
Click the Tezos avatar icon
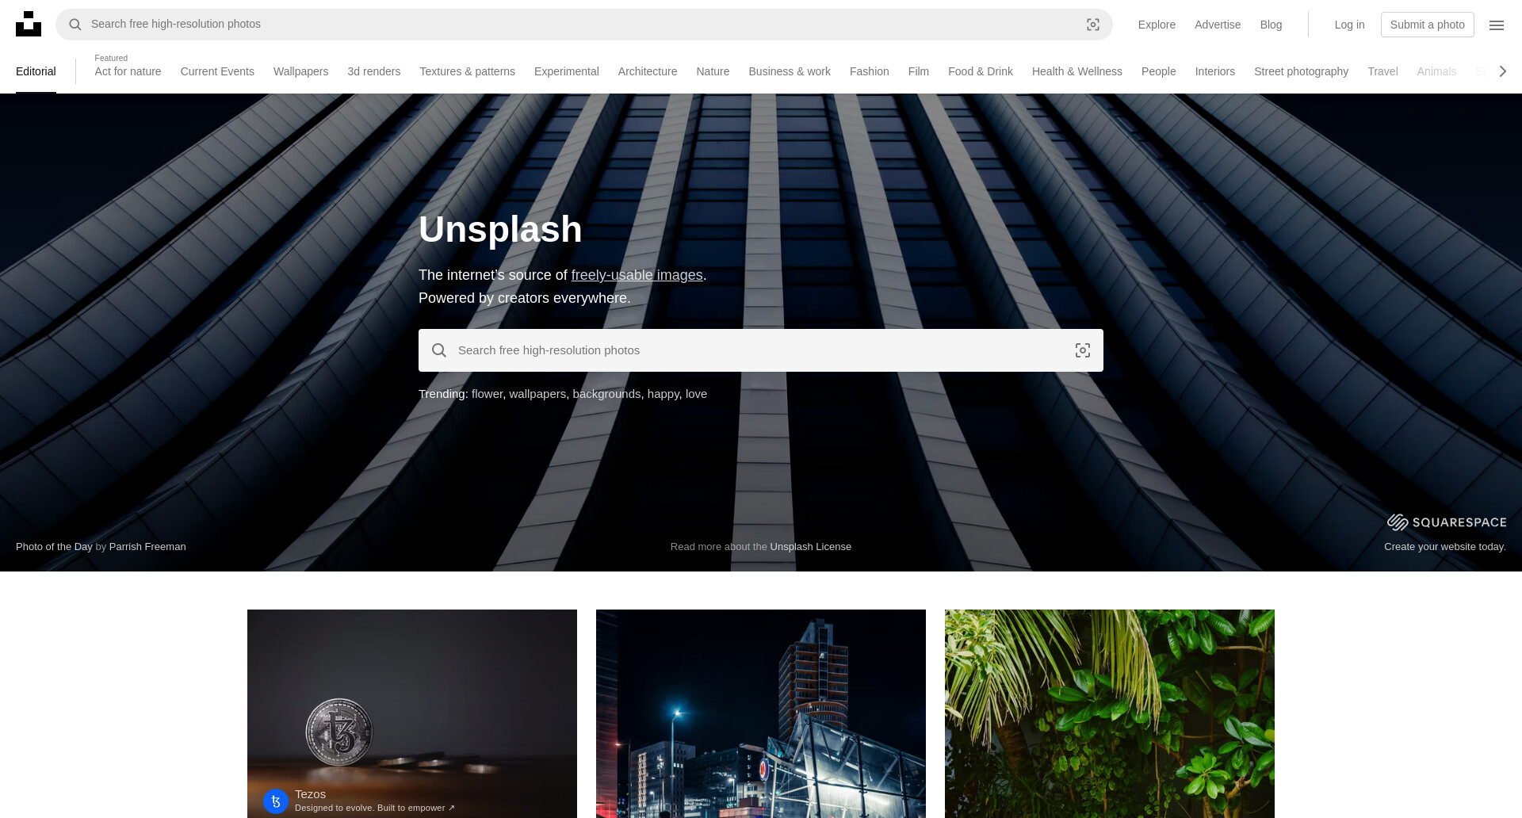point(276,801)
